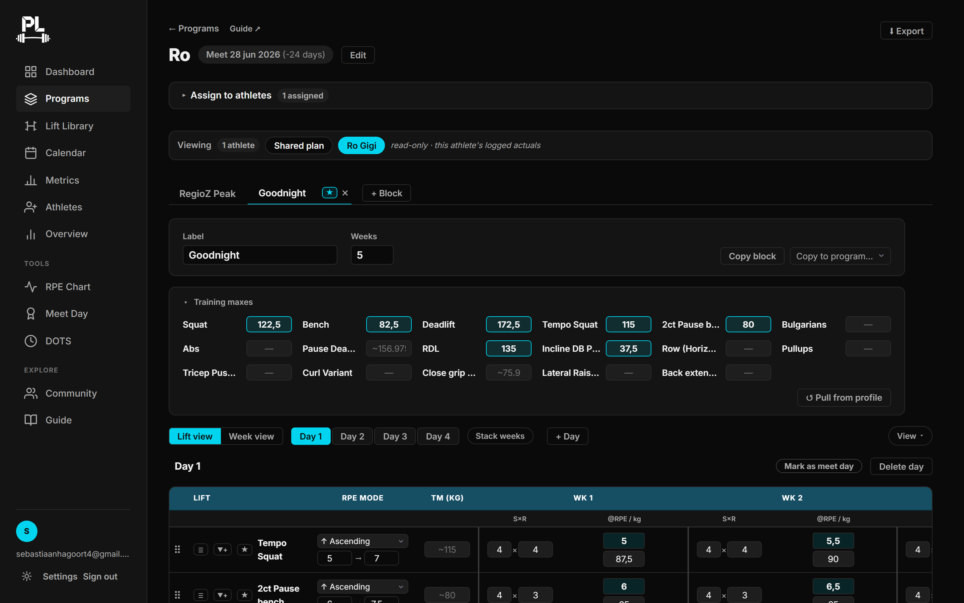
Task: Open the Dashboard page from sidebar
Action: (73, 72)
